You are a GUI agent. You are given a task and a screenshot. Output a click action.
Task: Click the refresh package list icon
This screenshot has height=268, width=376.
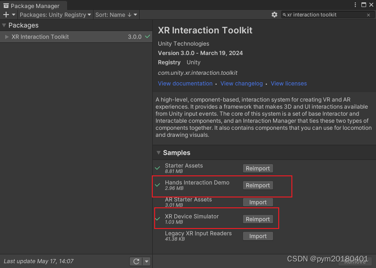click(x=136, y=261)
